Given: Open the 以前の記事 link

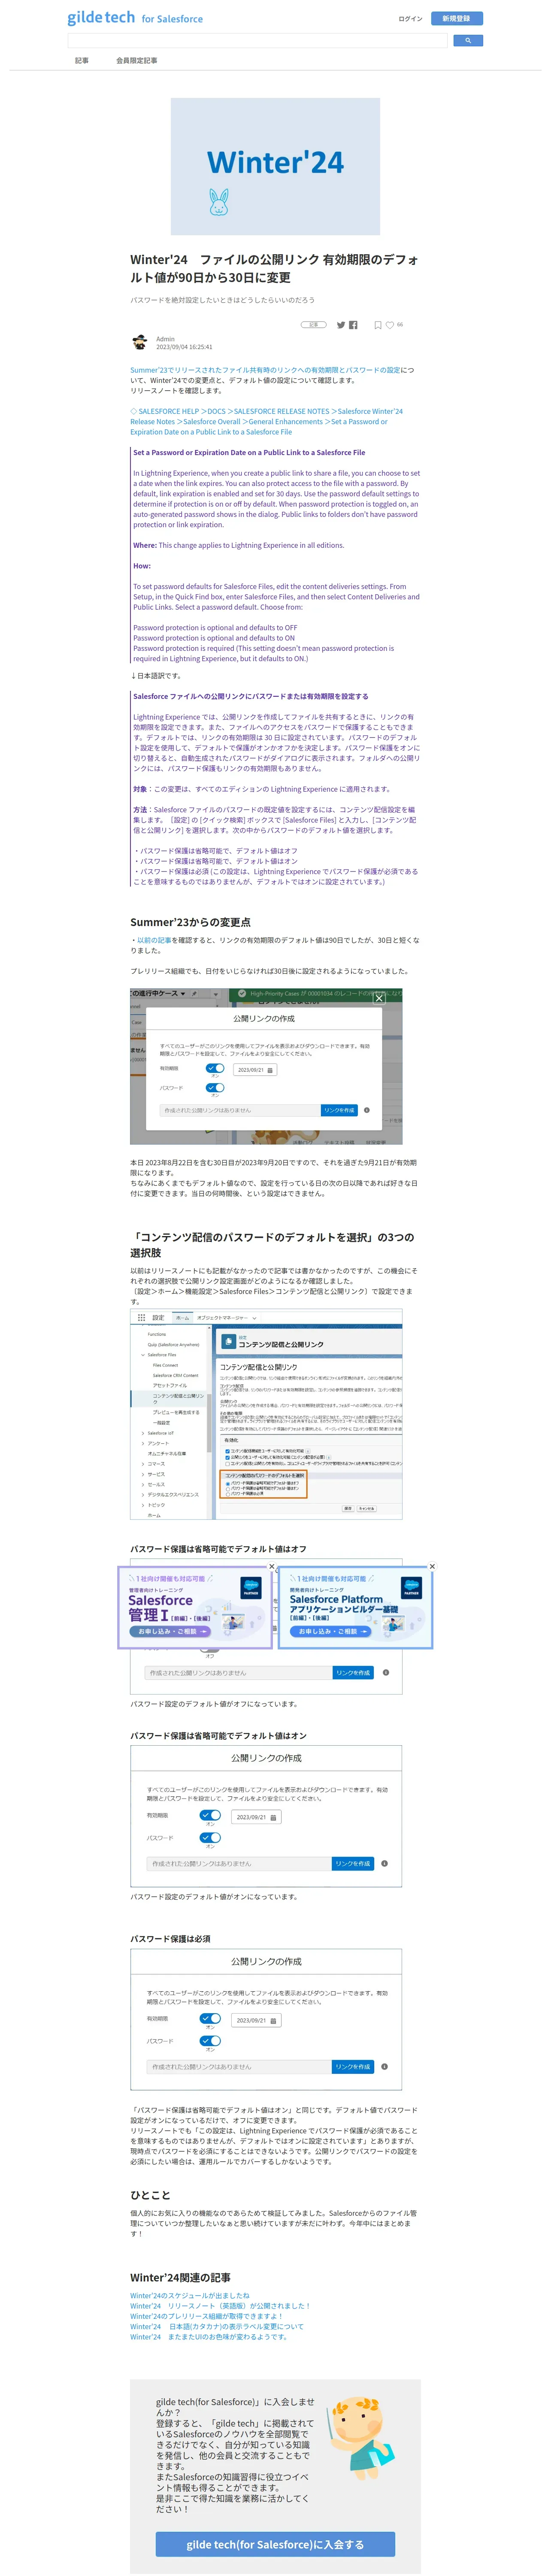Looking at the screenshot, I should pos(154,940).
